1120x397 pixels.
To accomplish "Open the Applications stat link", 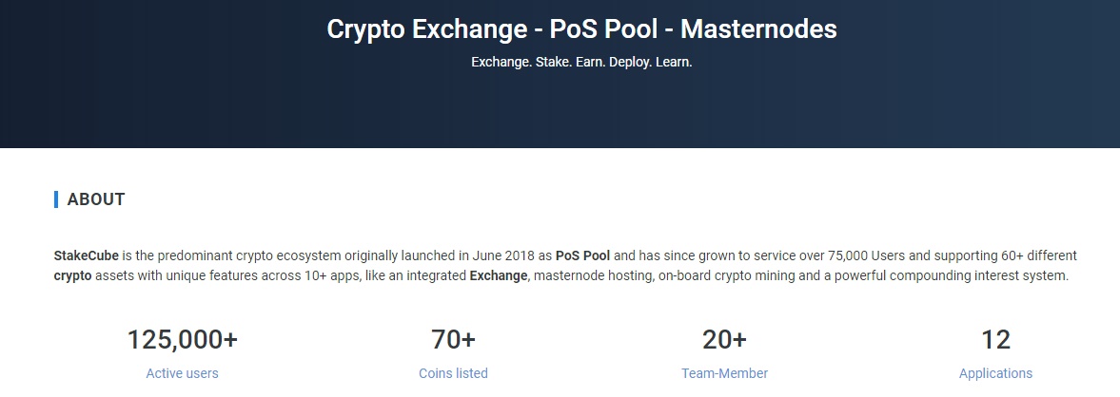I will tap(995, 372).
